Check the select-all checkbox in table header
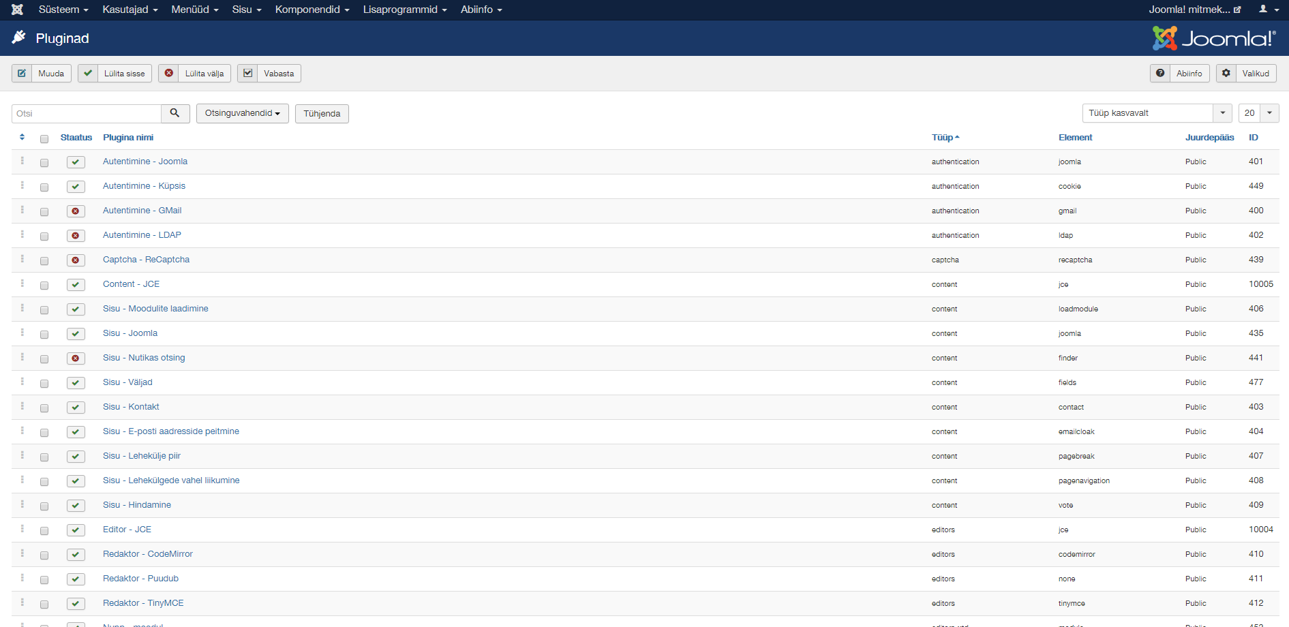Screen dimensions: 1289x627 [x=44, y=139]
